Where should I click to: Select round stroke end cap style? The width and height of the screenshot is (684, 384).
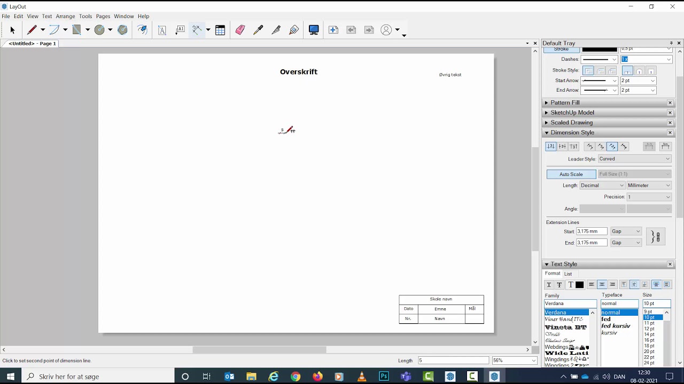[x=639, y=70]
